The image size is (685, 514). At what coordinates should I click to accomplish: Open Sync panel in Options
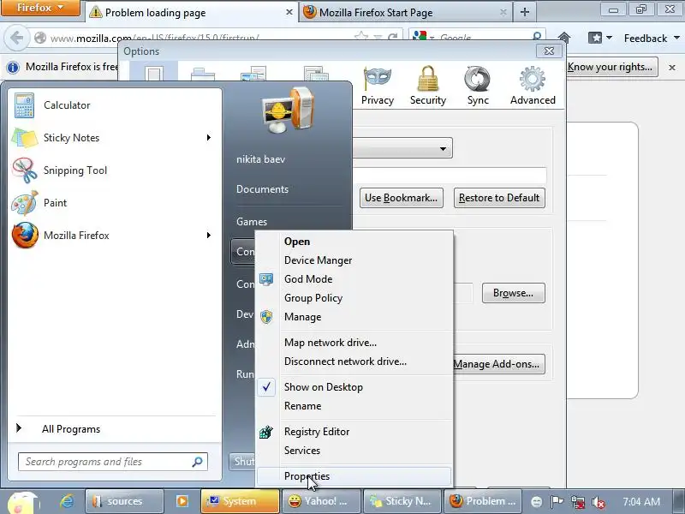[x=478, y=87]
